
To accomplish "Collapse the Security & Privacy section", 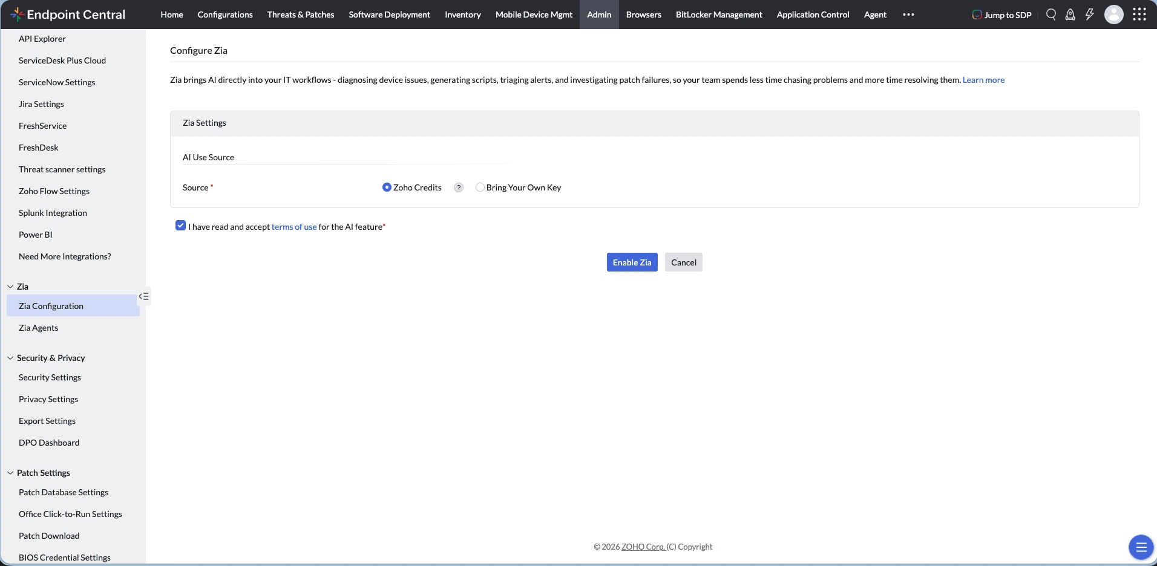I will point(10,358).
